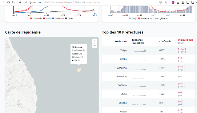The width and height of the screenshot is (197, 113).
Task: Toggle the Daily bars legend entry
Action: (x=133, y=18)
